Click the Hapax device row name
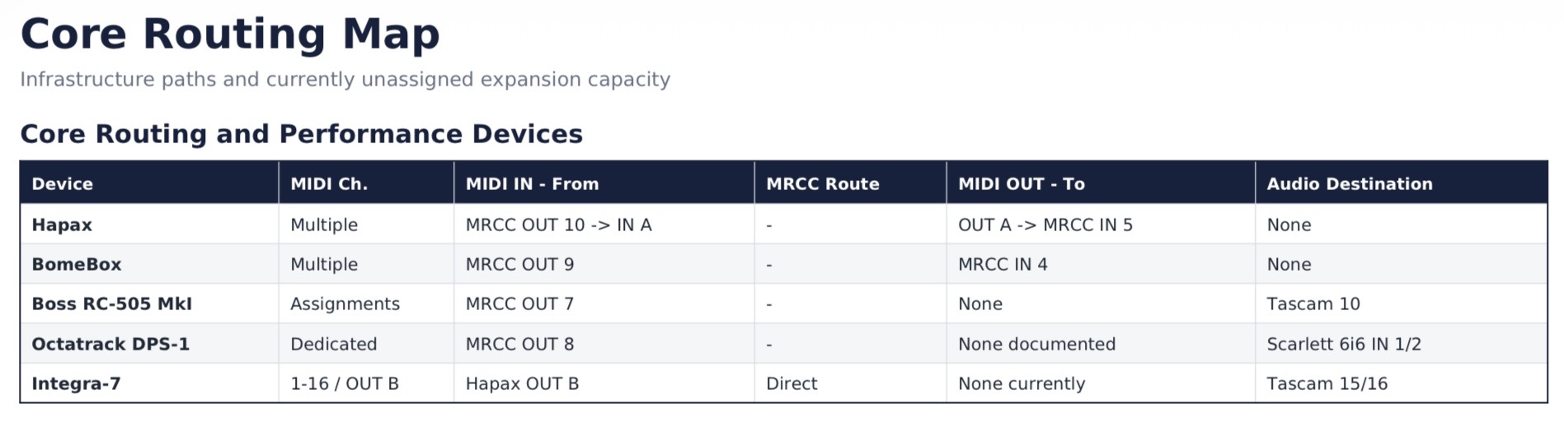Screen dimensions: 1564x422 62,225
